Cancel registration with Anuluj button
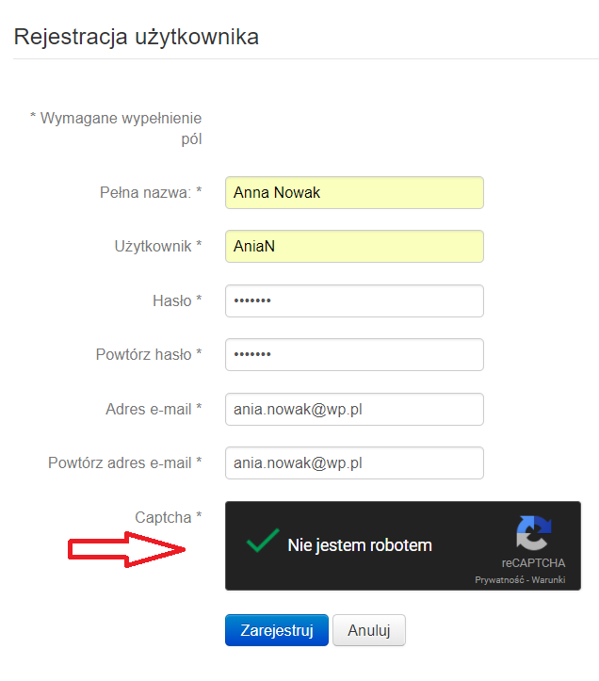 [x=369, y=630]
